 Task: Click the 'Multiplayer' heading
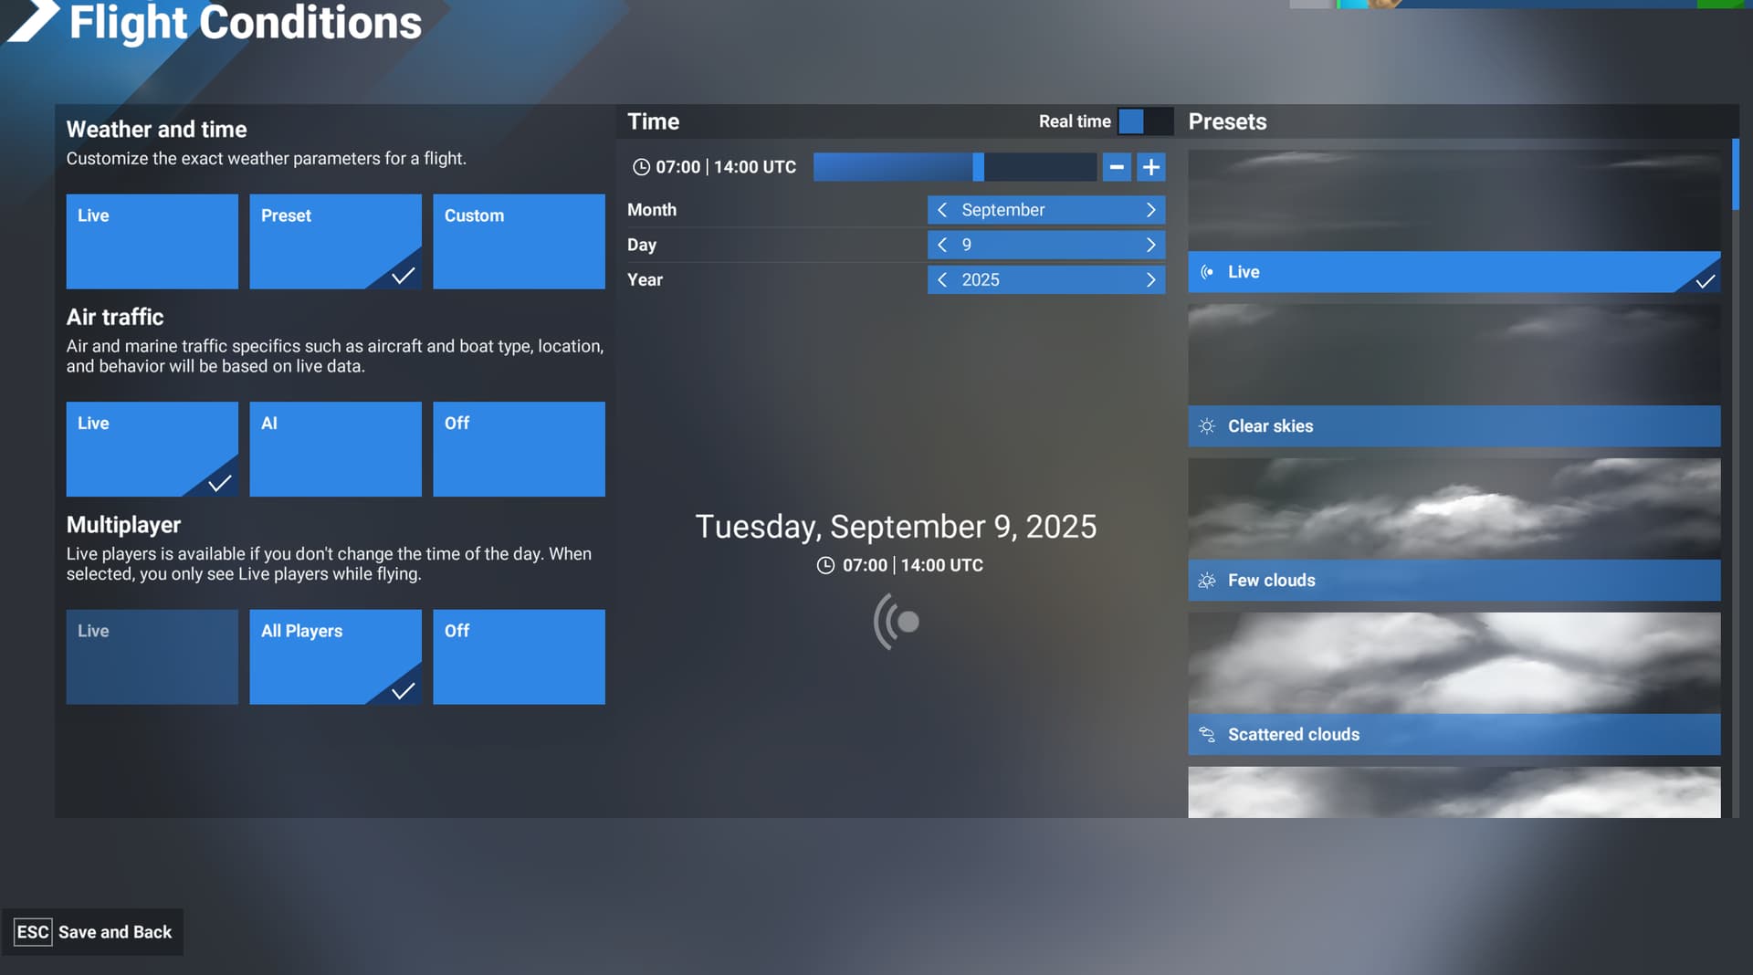pyautogui.click(x=123, y=525)
